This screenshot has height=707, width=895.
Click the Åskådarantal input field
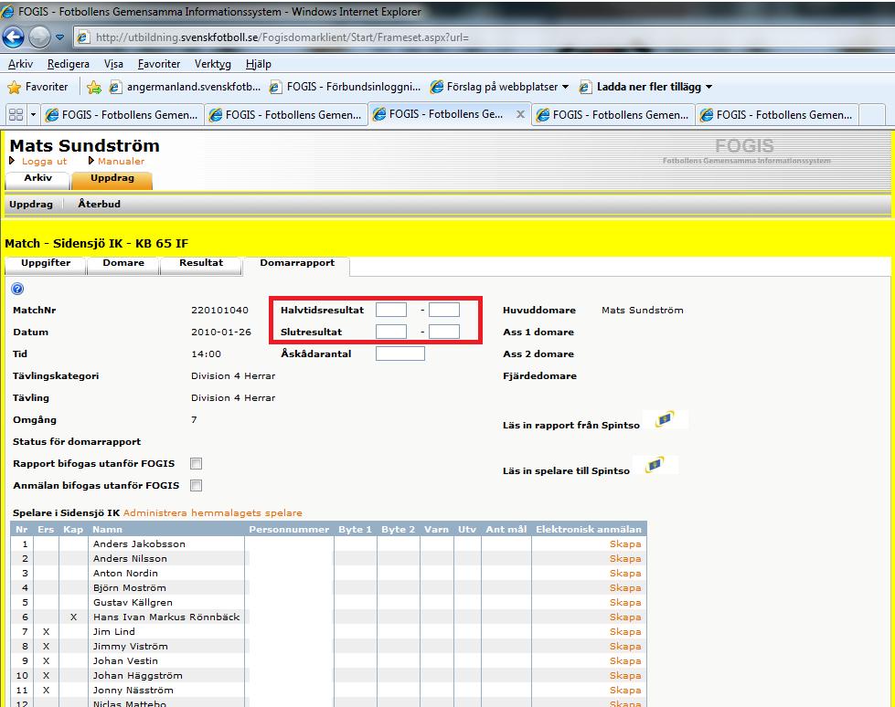(x=400, y=353)
